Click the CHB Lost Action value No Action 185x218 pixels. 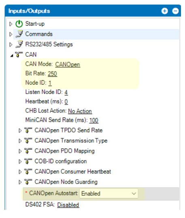80,111
